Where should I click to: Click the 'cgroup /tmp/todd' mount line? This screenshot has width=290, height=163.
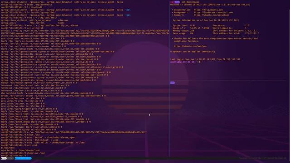tap(28, 129)
